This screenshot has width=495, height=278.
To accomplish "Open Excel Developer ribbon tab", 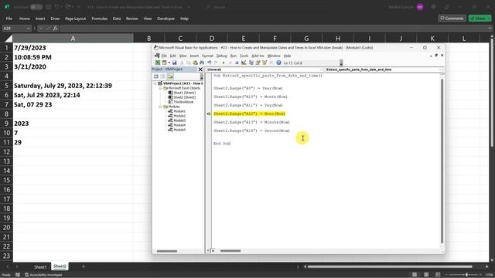I will coord(166,19).
